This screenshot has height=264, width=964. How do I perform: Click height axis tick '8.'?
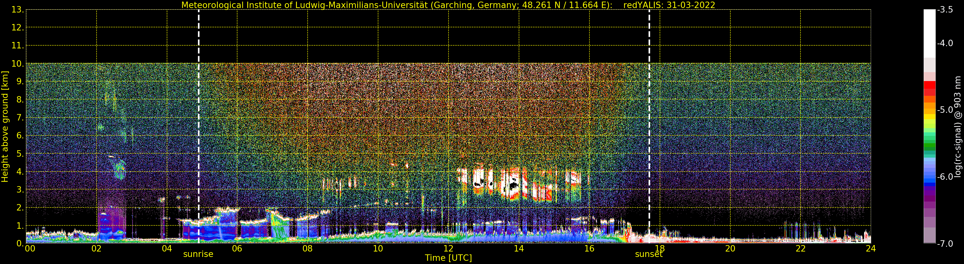(x=20, y=100)
